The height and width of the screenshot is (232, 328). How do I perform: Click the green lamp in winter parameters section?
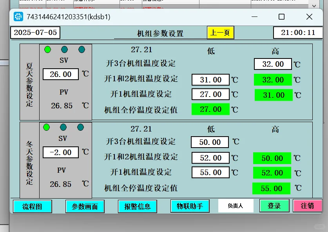pos(47,126)
